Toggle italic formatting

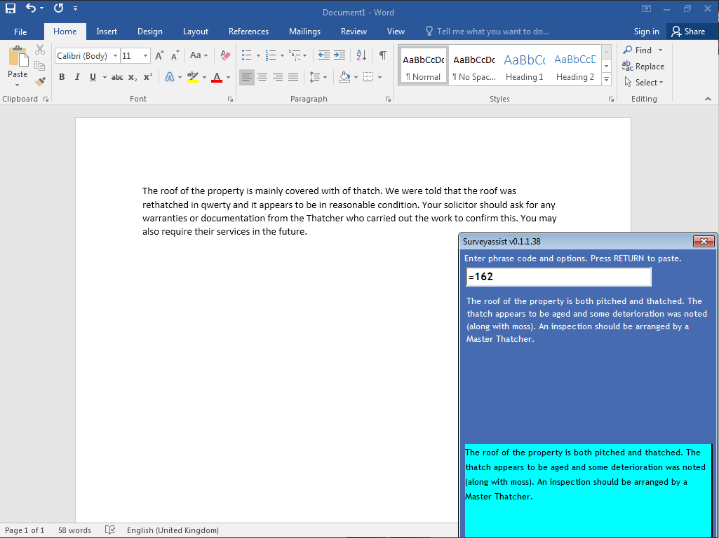[77, 77]
